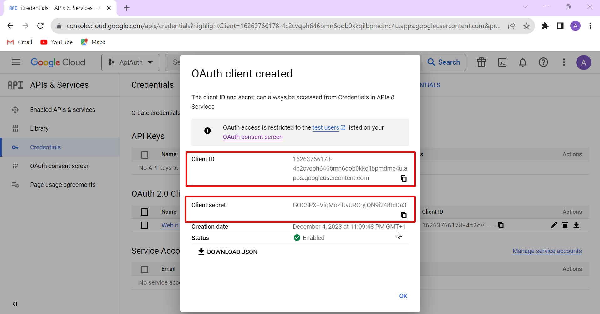Check the OAuth 2.0 Web client checkbox
This screenshot has height=314, width=600.
(145, 225)
